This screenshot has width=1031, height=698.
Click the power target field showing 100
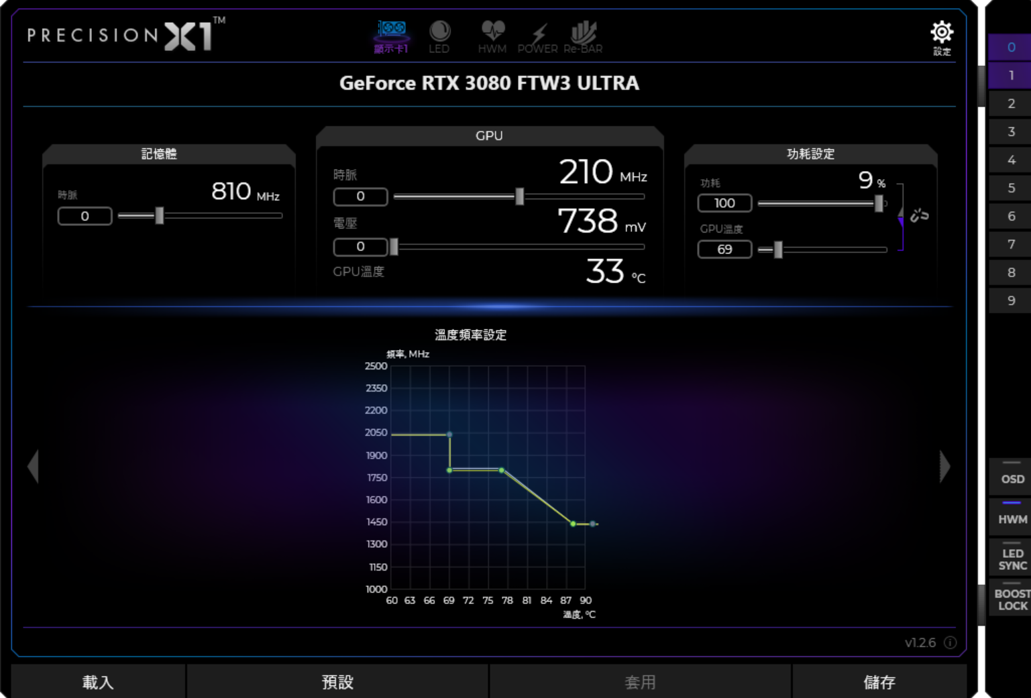tap(724, 203)
